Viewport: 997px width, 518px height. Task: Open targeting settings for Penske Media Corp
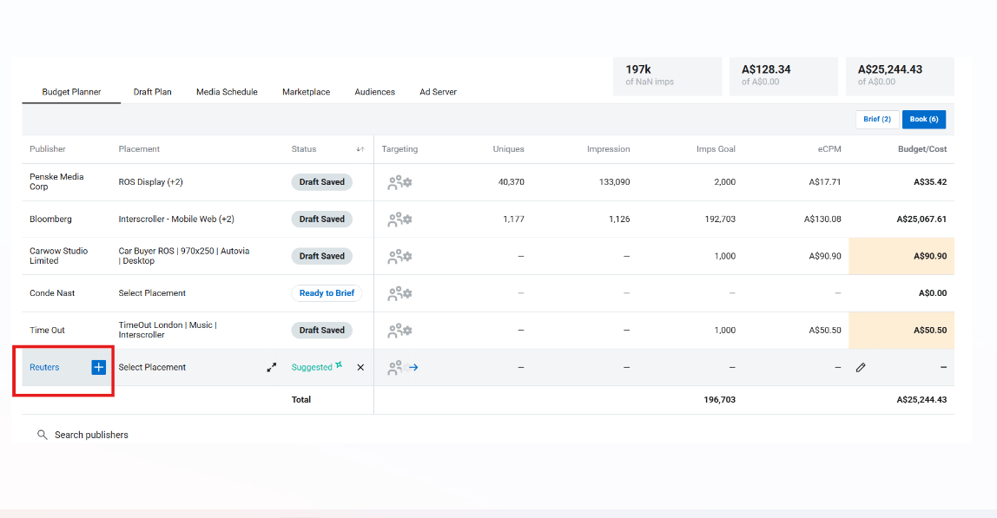pyautogui.click(x=399, y=182)
